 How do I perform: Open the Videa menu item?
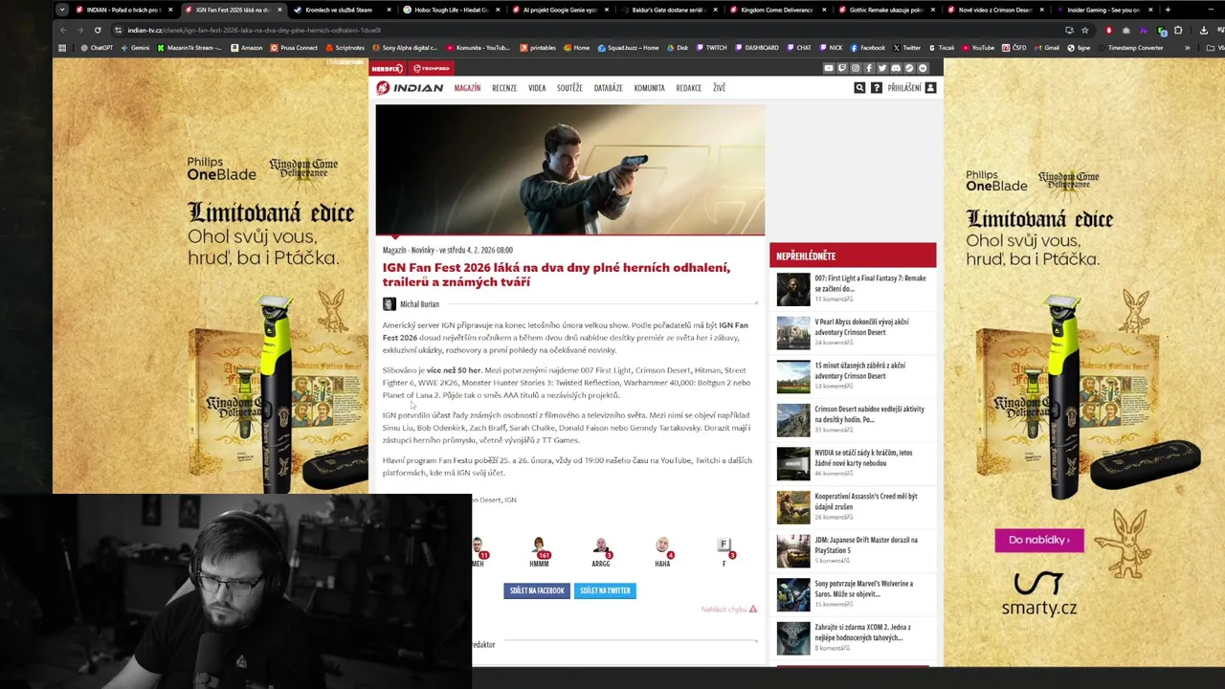(537, 88)
